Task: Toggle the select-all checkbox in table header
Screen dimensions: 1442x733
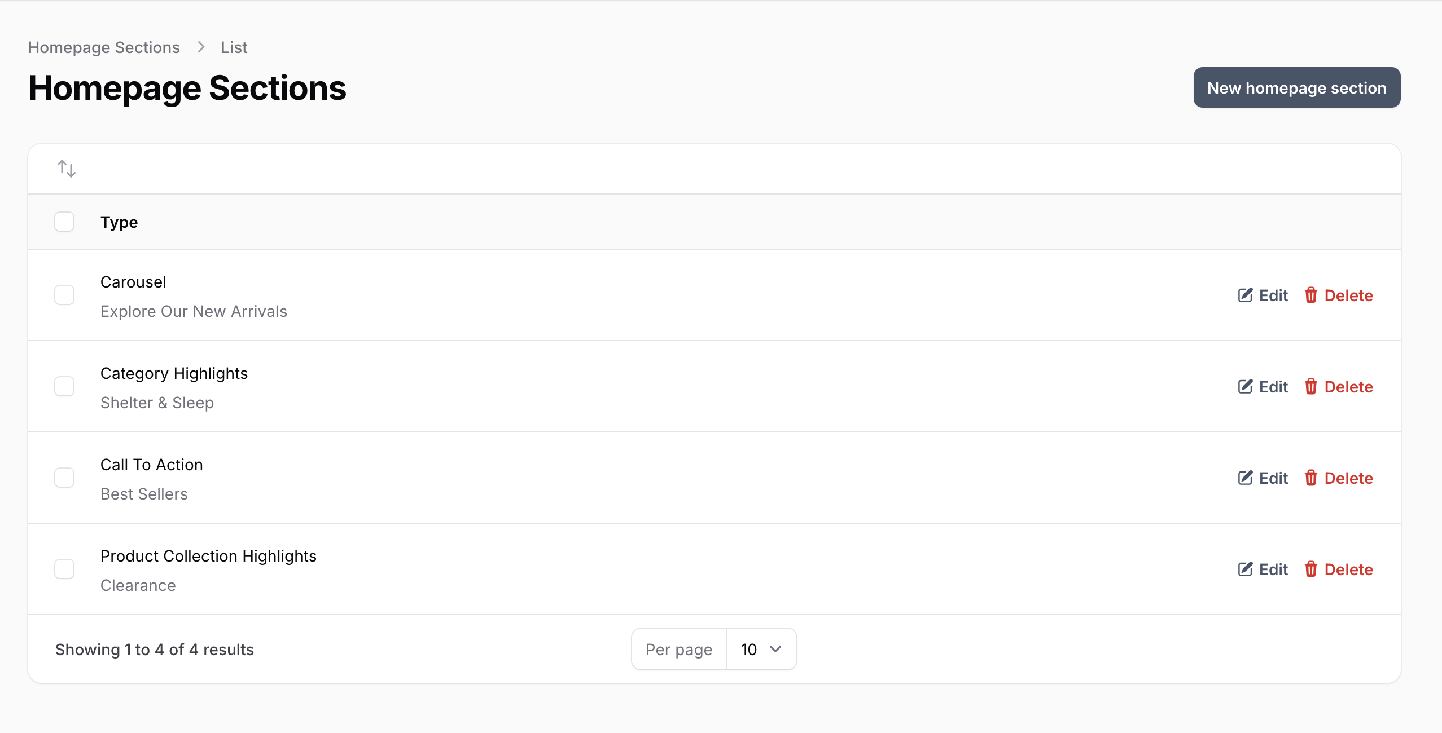Action: pyautogui.click(x=64, y=222)
